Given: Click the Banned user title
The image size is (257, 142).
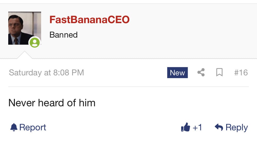Looking at the screenshot, I should 63,34.
